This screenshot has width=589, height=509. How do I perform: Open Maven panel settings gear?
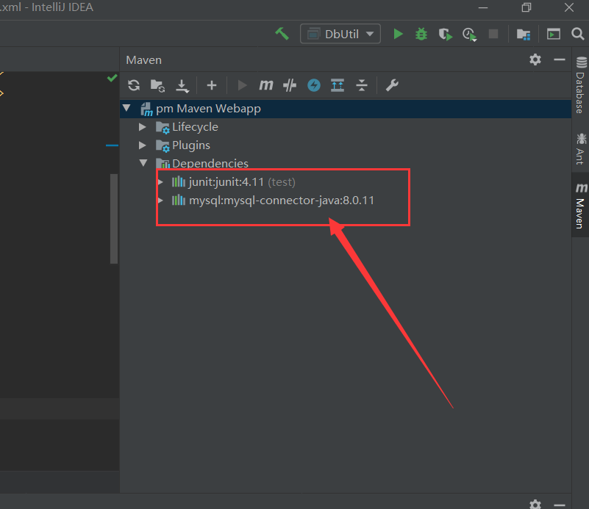[535, 59]
